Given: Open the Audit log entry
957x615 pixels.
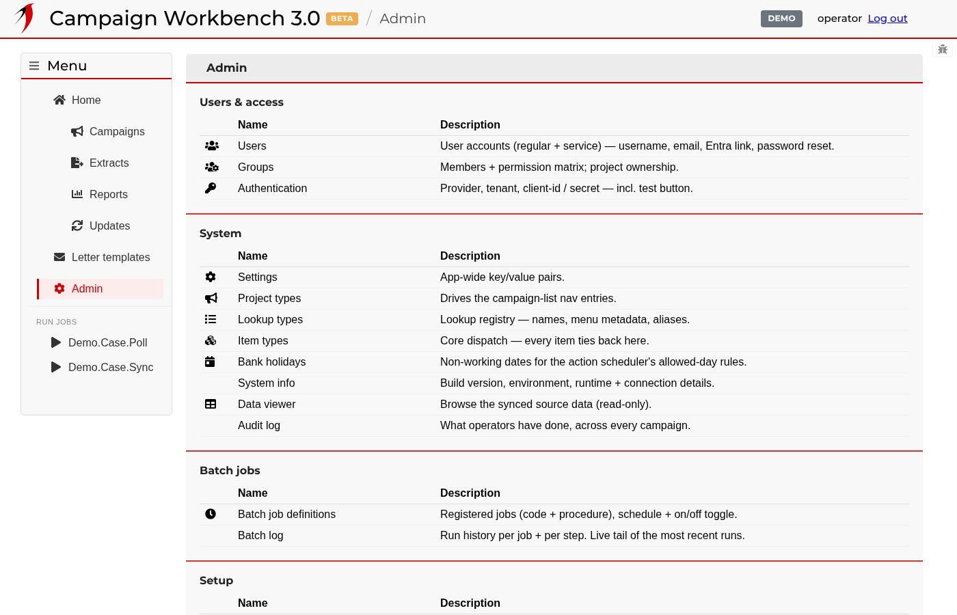Looking at the screenshot, I should point(259,425).
